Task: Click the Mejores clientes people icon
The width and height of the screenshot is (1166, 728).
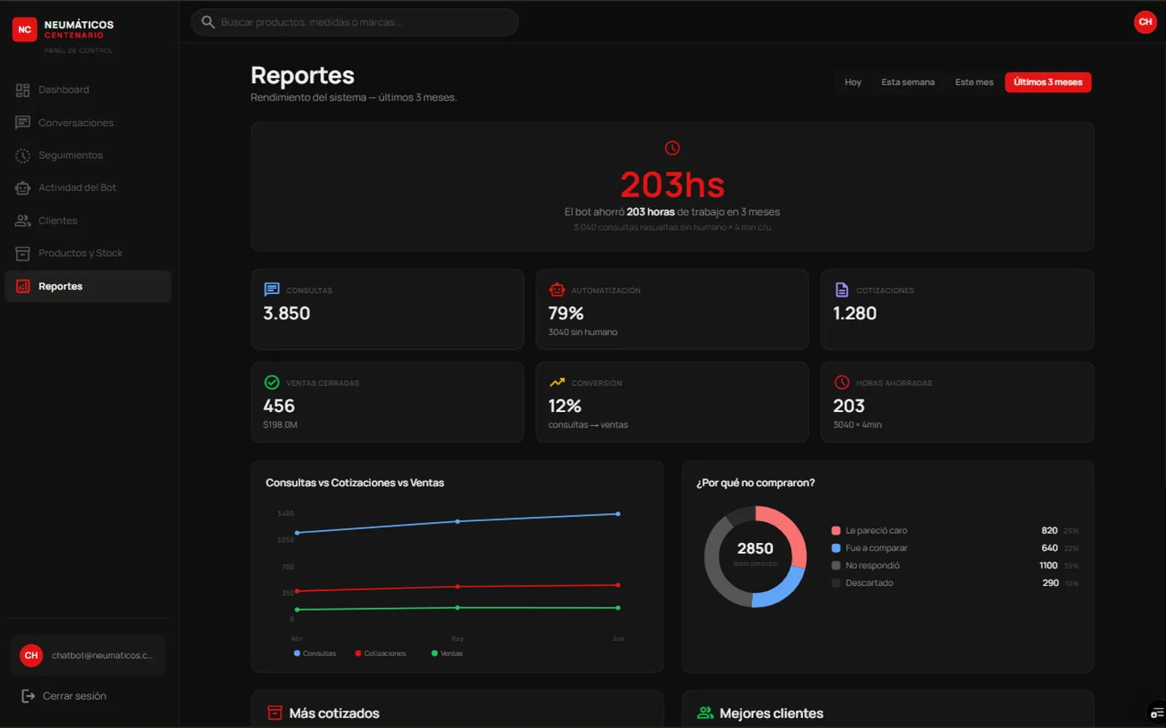Action: [x=705, y=713]
